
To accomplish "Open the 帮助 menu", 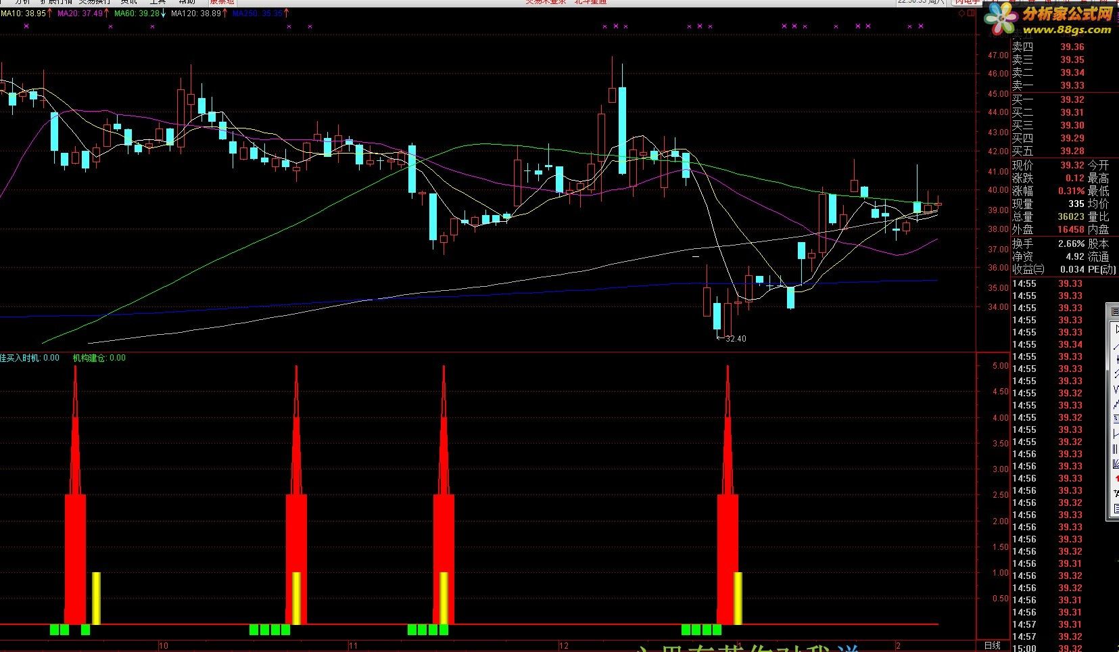I will (187, 2).
